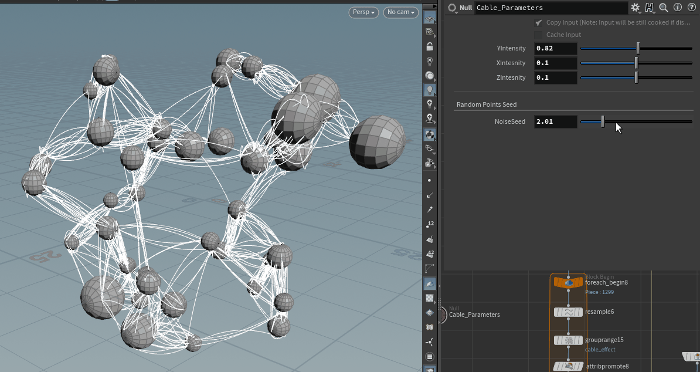Click the Cable_Parameters node name field
The image size is (700, 372).
[551, 8]
